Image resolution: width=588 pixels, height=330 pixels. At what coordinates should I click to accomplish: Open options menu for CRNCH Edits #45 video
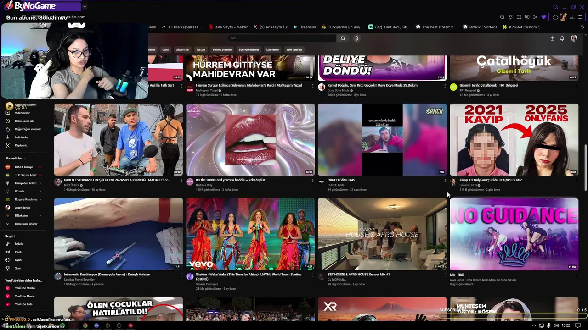point(445,181)
